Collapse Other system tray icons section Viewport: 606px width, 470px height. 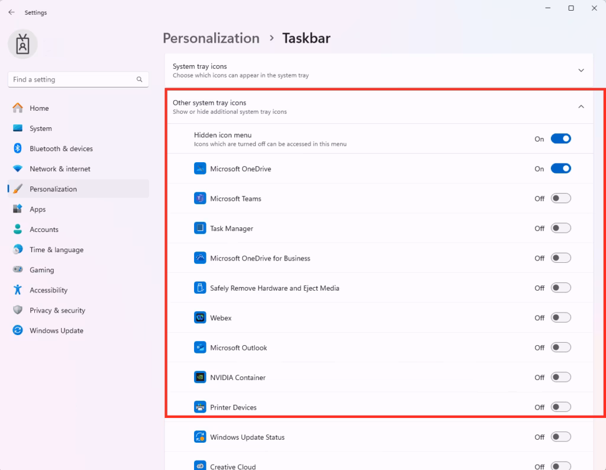coord(581,107)
